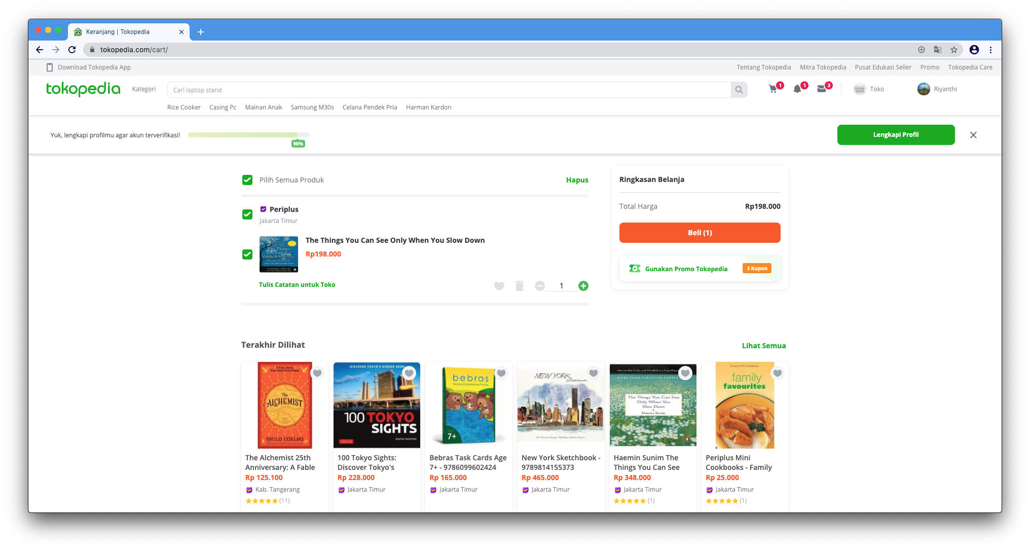Screen dimensions: 1030x550
Task: Open Periplus Mini Cookbooks cover
Action: 745,405
